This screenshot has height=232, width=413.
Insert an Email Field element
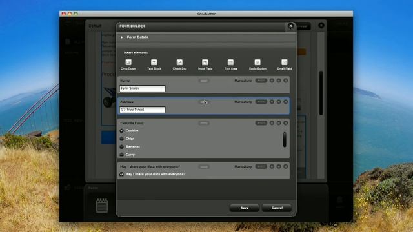click(x=284, y=64)
